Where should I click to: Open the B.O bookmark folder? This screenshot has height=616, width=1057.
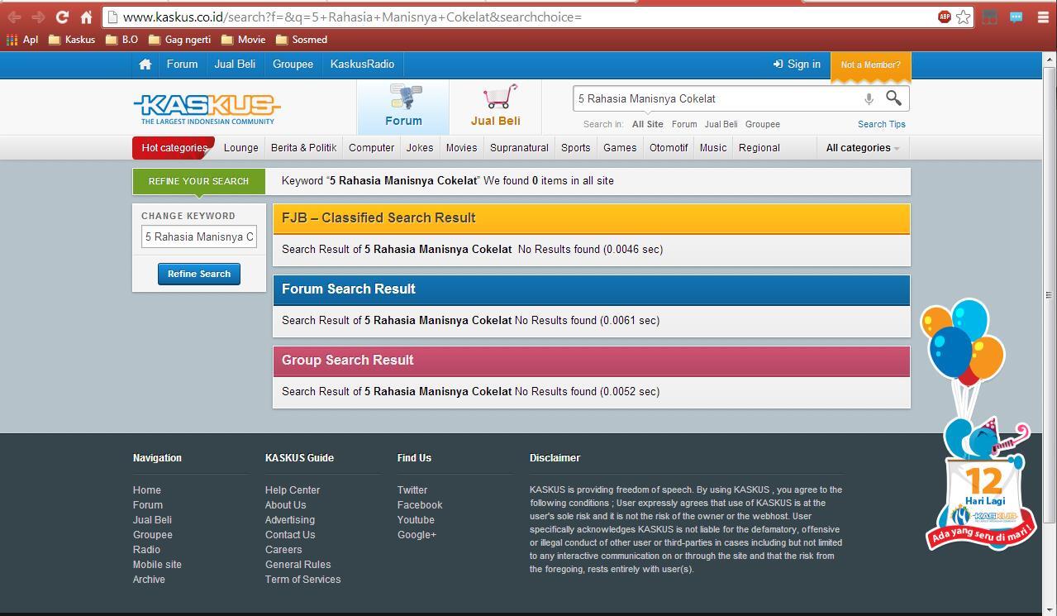pyautogui.click(x=122, y=40)
